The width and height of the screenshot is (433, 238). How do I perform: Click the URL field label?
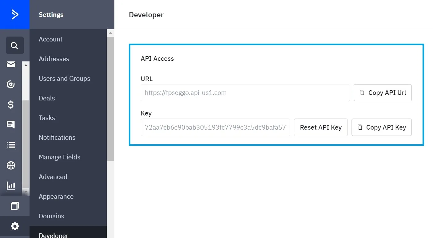tap(147, 79)
